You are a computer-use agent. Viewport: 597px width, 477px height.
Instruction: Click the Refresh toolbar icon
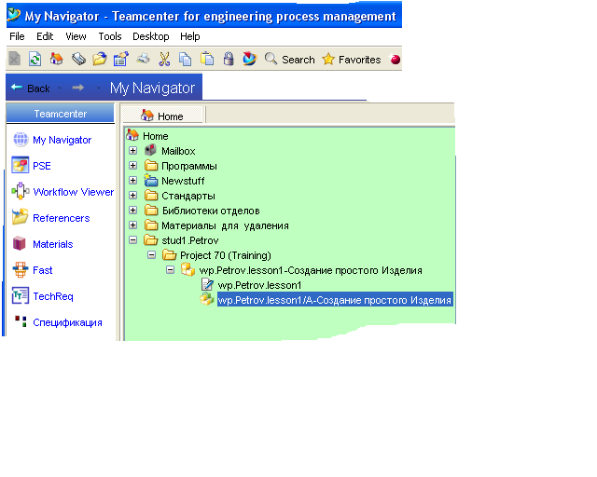35,59
